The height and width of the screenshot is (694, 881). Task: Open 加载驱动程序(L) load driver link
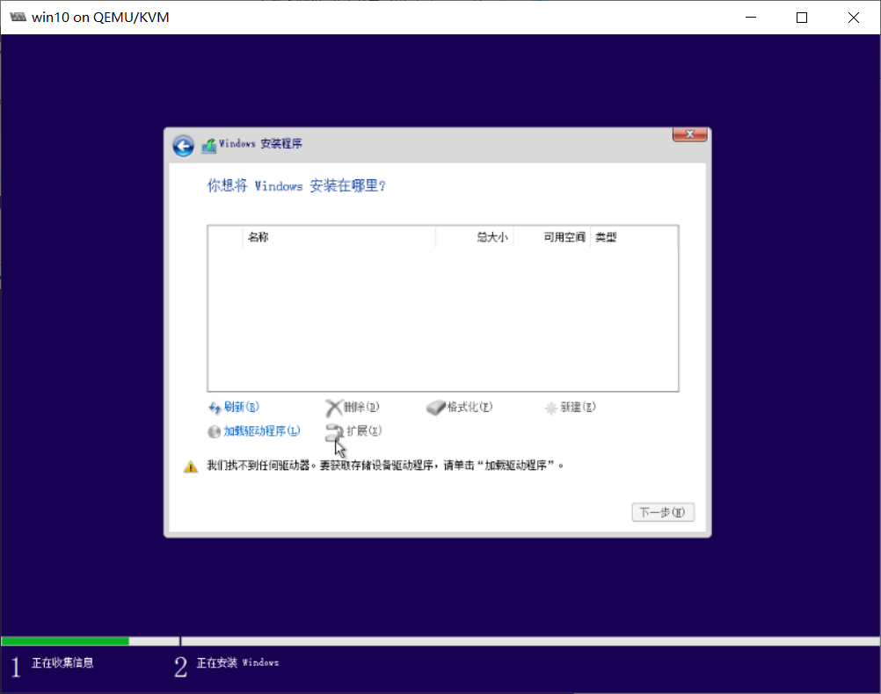tap(262, 430)
